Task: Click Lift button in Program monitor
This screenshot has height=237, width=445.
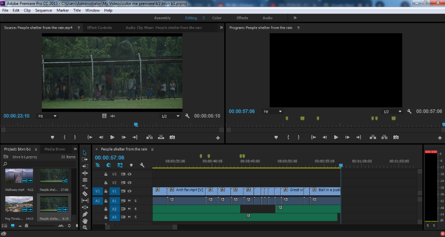Action: click(x=373, y=137)
